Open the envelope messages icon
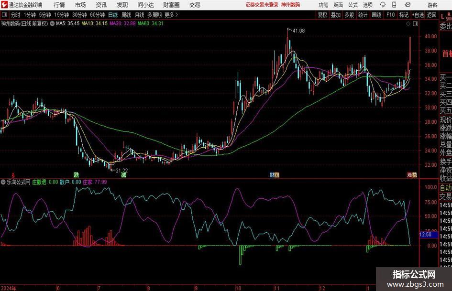The height and width of the screenshot is (291, 452). click(x=408, y=5)
